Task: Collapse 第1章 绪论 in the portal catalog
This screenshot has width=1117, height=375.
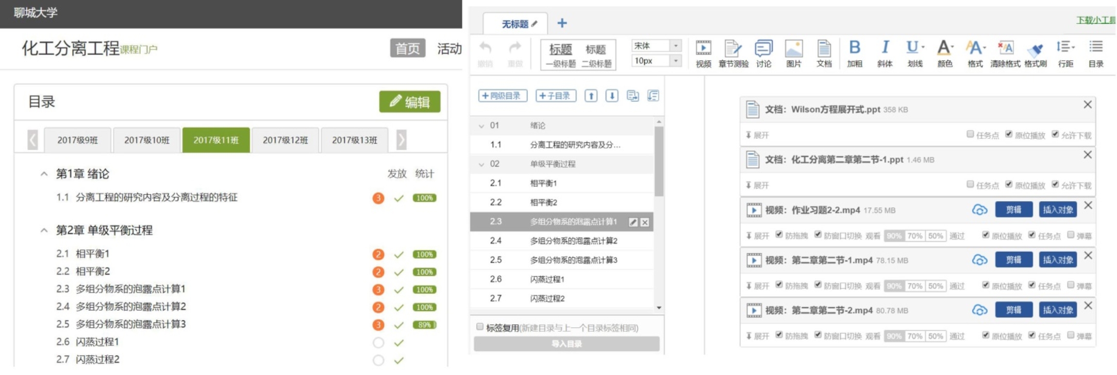Action: (44, 174)
